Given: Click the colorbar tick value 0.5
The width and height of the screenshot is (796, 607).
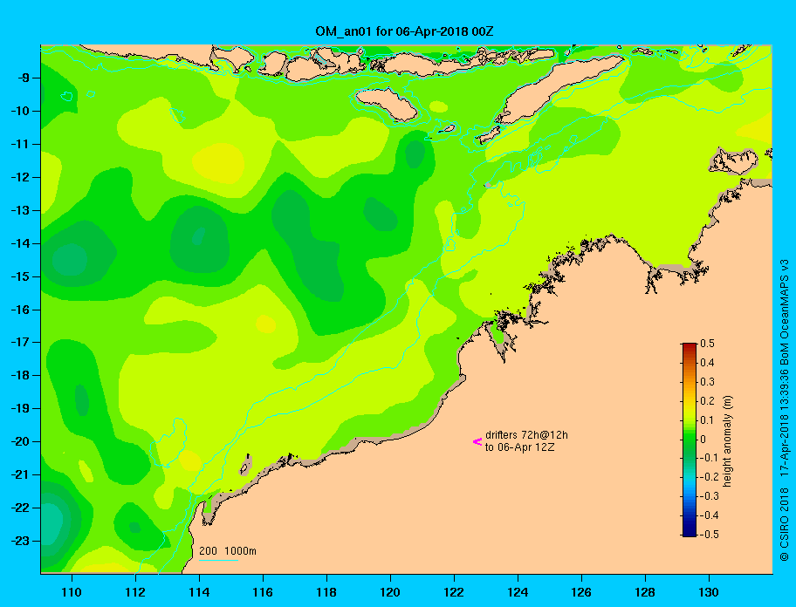Looking at the screenshot, I should tap(707, 344).
